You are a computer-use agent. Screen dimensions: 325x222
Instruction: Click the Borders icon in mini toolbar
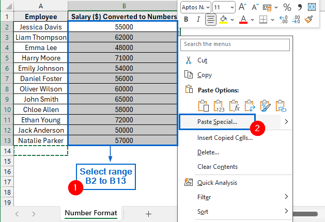pyautogui.click(x=263, y=20)
